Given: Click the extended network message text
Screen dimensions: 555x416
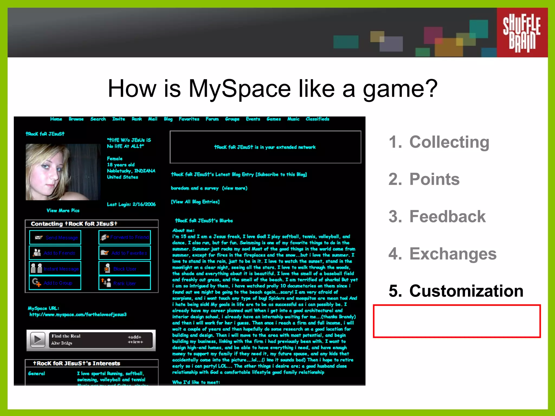Looking at the screenshot, I should pos(265,147).
